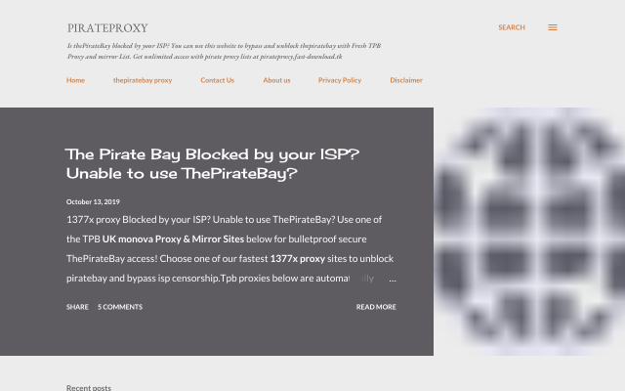This screenshot has width=625, height=391.
Task: Click the Recent posts heading
Action: pos(89,387)
